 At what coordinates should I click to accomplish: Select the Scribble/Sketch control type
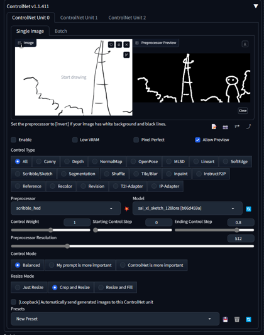(34, 174)
